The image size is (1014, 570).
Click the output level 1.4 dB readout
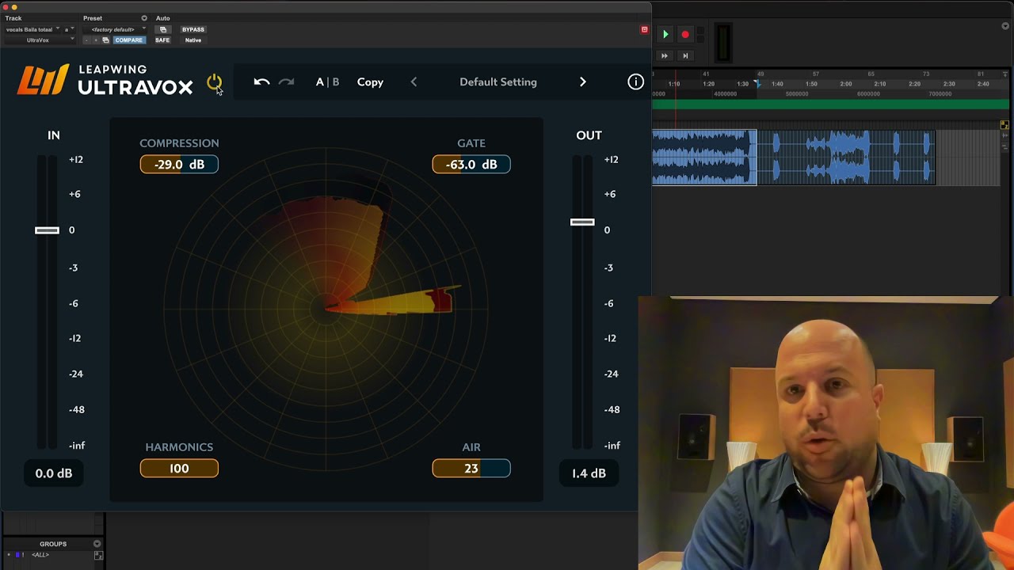click(x=589, y=473)
